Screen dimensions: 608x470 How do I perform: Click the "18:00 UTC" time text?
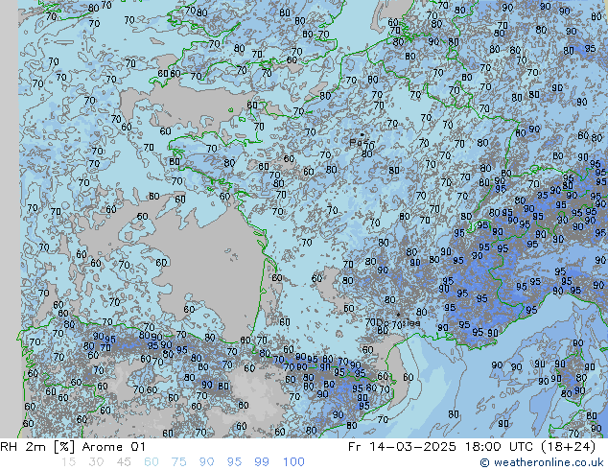point(499,447)
